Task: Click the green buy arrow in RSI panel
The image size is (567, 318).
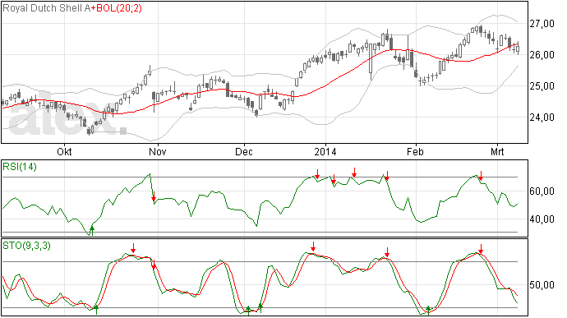Action: [92, 230]
